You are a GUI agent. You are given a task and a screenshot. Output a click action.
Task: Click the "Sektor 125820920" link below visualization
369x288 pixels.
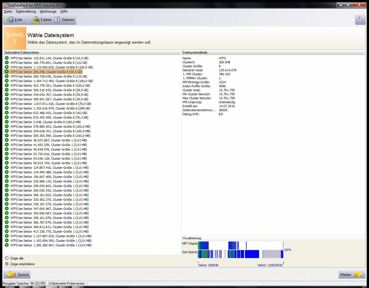270,265
